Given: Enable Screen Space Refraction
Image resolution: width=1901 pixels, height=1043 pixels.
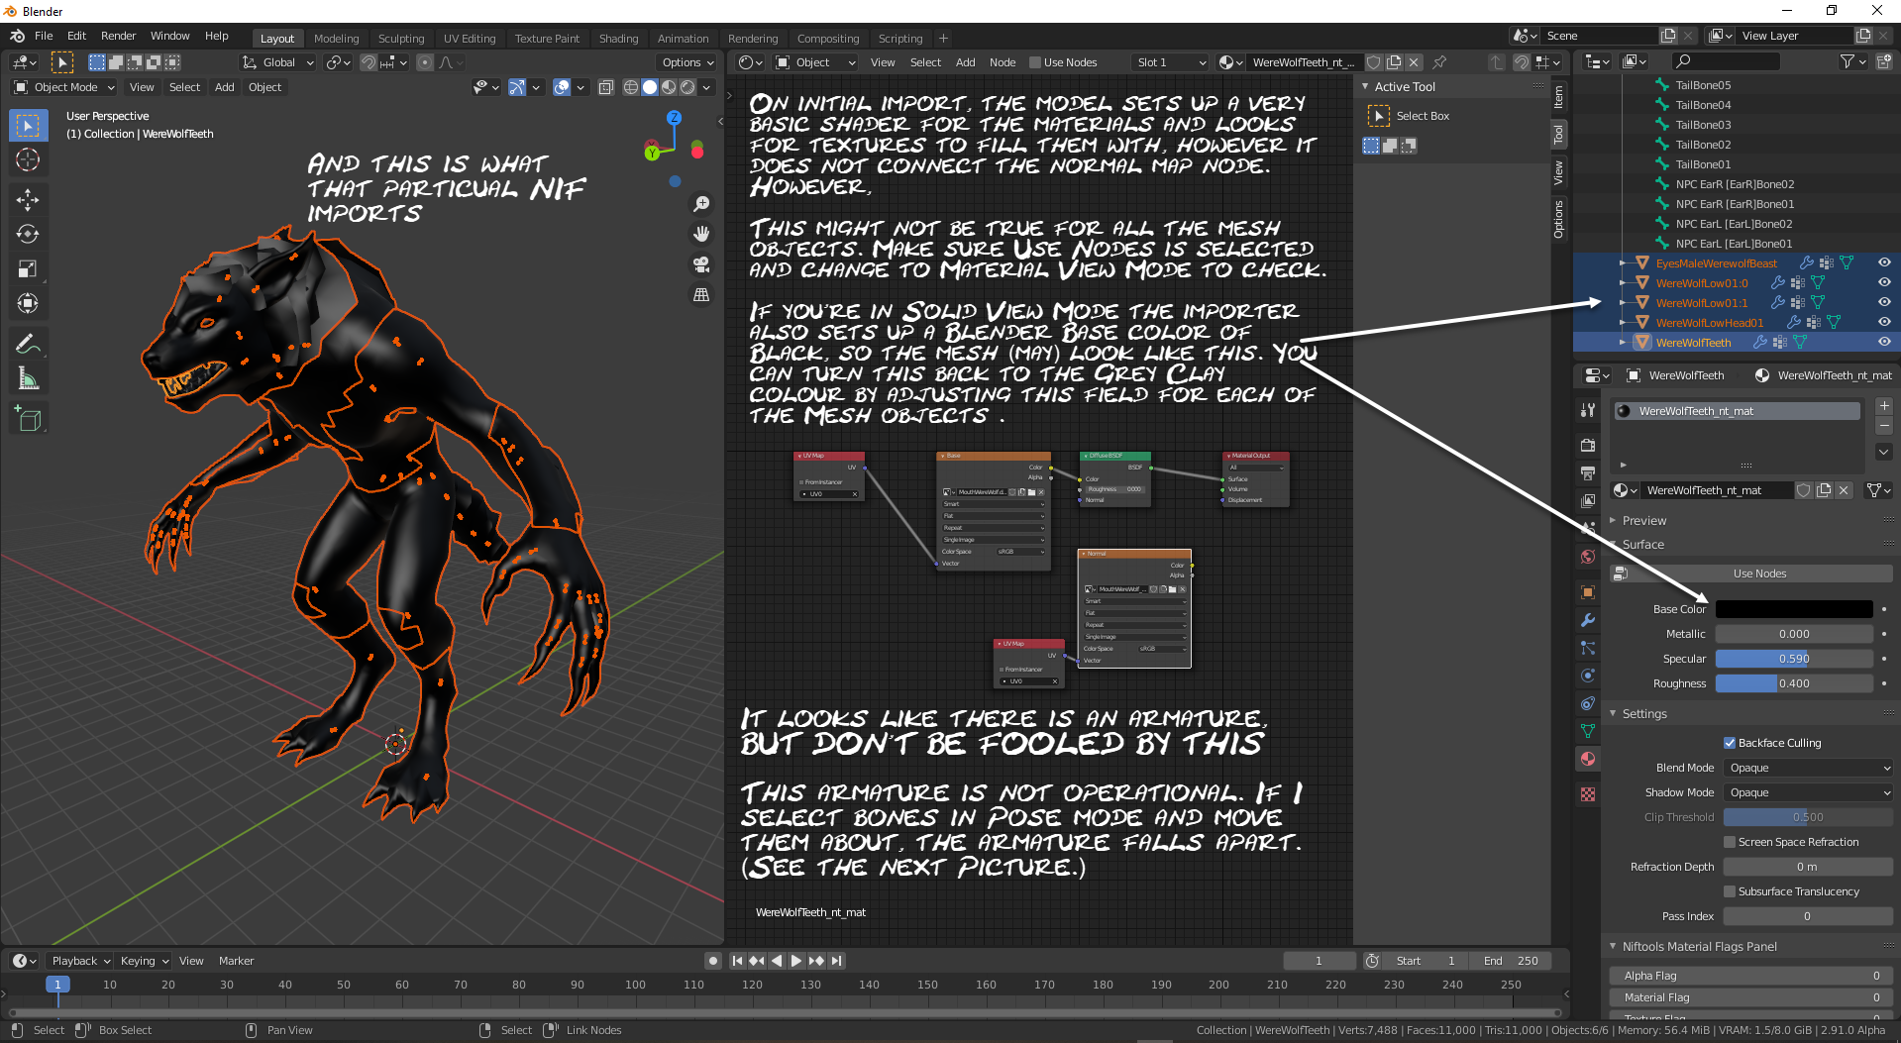Looking at the screenshot, I should (x=1730, y=842).
